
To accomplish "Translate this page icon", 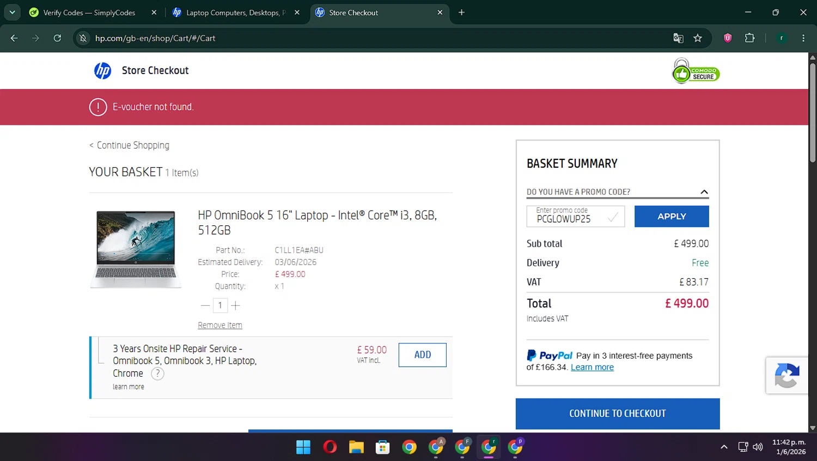I will click(678, 38).
